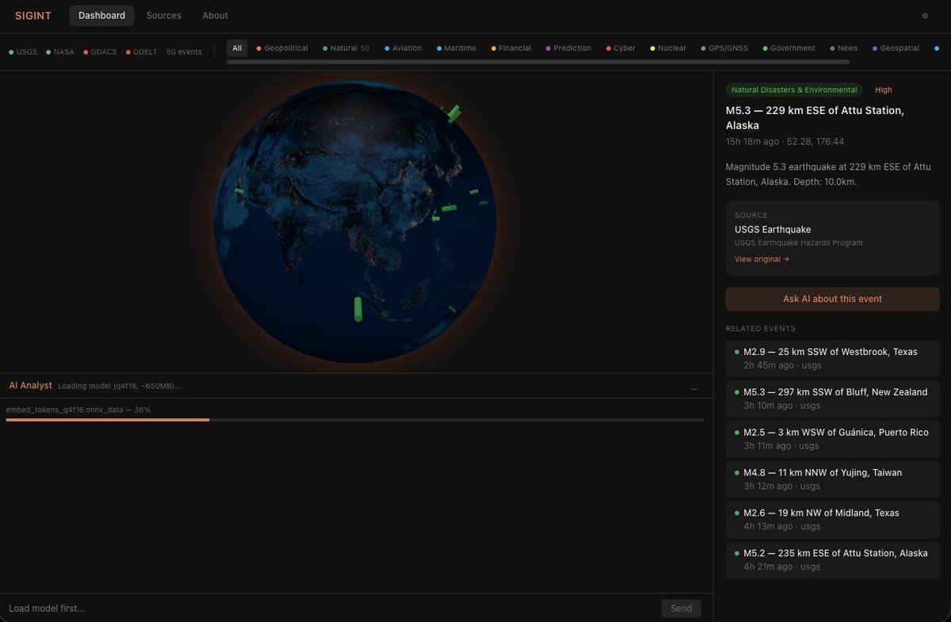Click the tall green marker on globe bottom

click(x=357, y=309)
